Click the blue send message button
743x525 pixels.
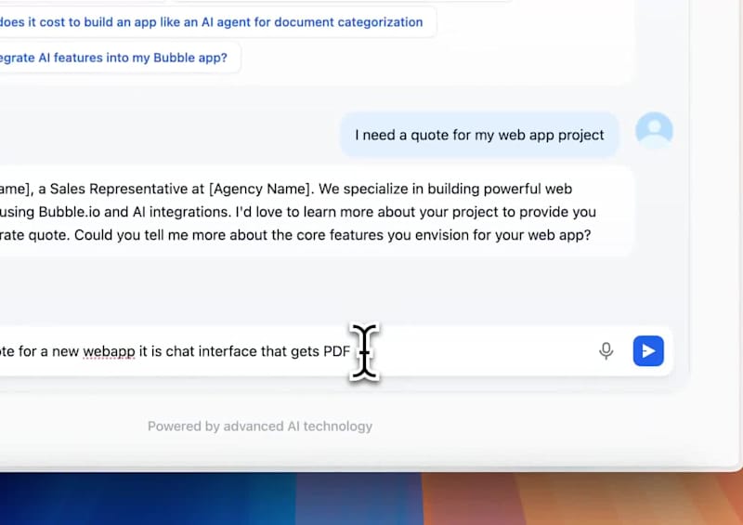point(648,351)
